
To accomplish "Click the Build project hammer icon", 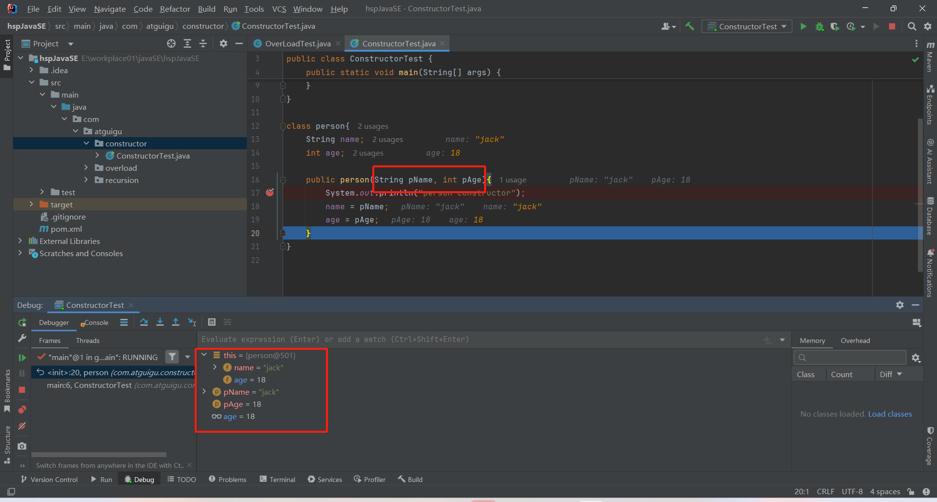I will pyautogui.click(x=690, y=26).
